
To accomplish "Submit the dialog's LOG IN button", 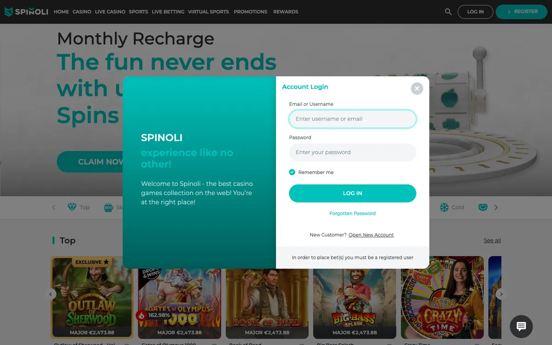I will [x=352, y=193].
